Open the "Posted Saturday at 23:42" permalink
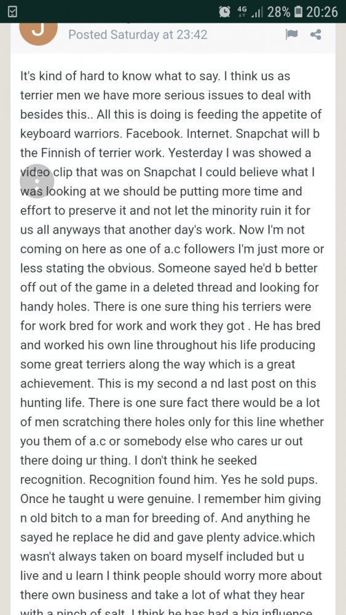The height and width of the screenshot is (615, 346). point(138,35)
